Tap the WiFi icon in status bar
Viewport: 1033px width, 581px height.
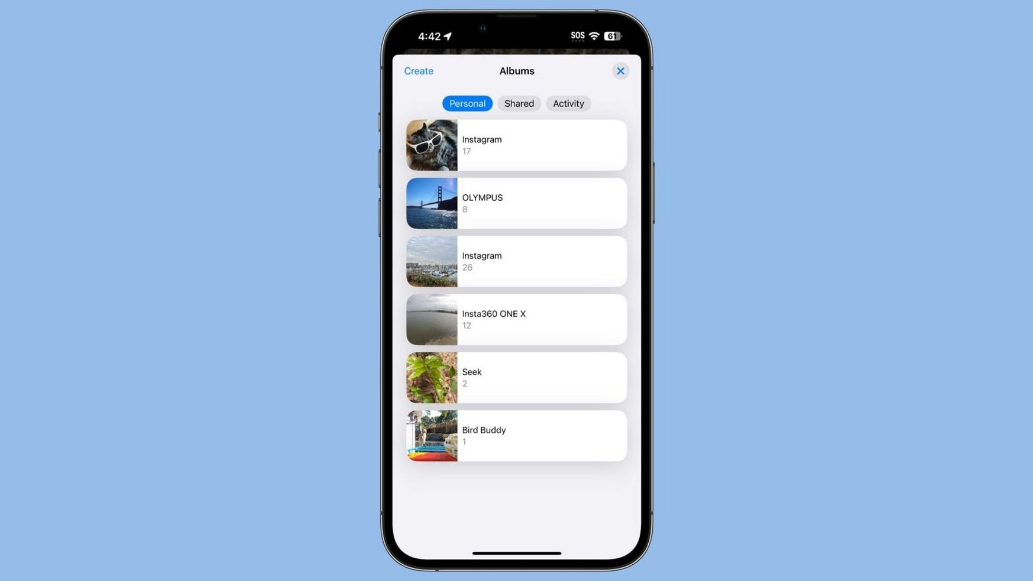click(x=595, y=36)
